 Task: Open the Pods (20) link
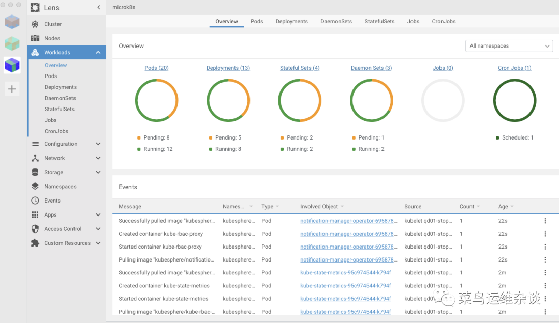tap(156, 68)
